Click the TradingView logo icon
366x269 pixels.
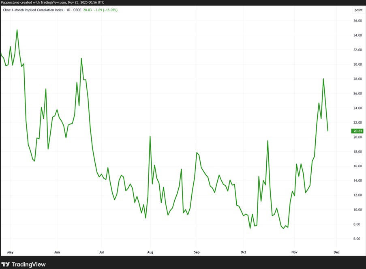coord(6,264)
